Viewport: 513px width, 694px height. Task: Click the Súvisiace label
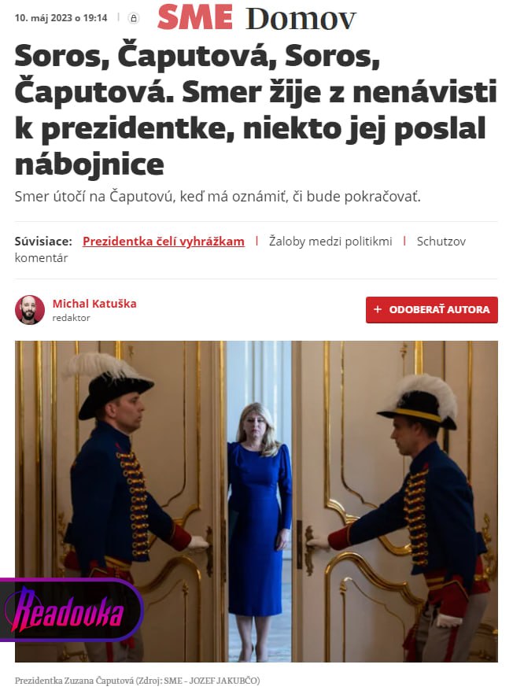(x=43, y=242)
